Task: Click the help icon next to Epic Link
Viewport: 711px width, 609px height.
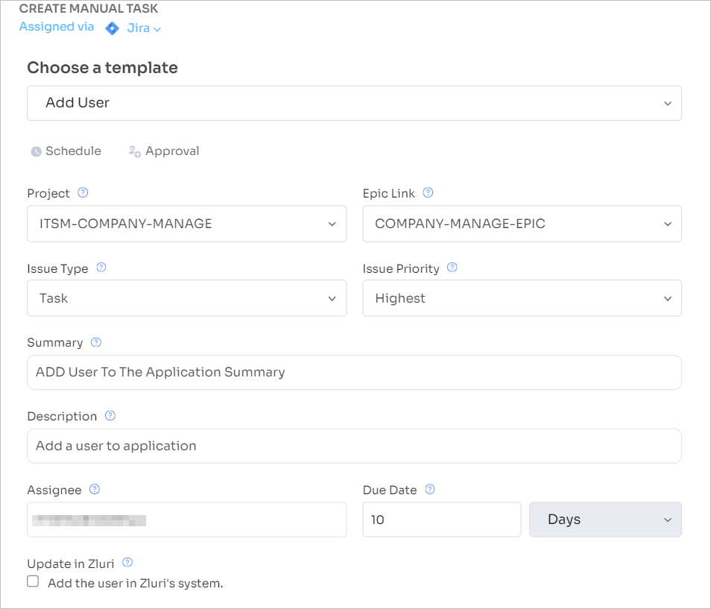Action: 428,193
